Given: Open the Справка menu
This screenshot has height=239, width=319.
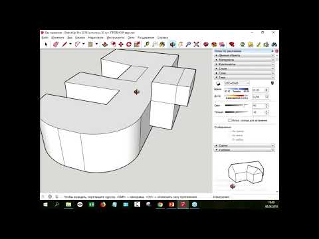Looking at the screenshot, I should (x=163, y=38).
